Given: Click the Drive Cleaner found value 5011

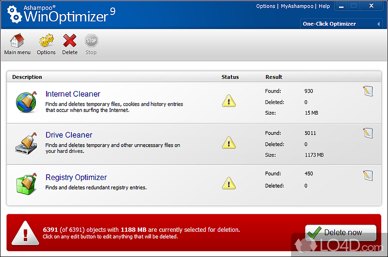Looking at the screenshot, I should (x=310, y=133).
